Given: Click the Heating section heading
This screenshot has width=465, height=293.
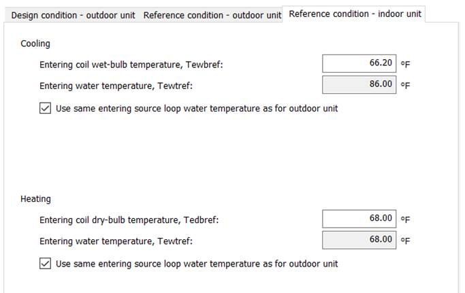Looking at the screenshot, I should tap(36, 199).
